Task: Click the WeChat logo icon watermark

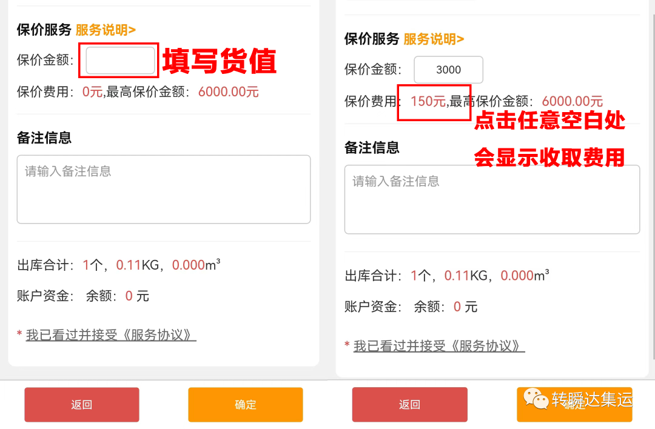Action: [536, 399]
